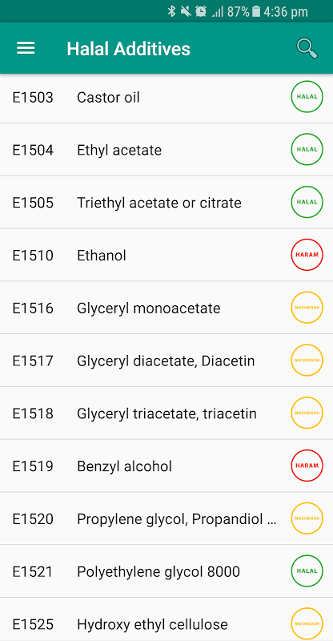Viewport: 333px width, 641px height.
Task: Select Glyceryl diacetate, Diacetin item
Action: pos(166,361)
